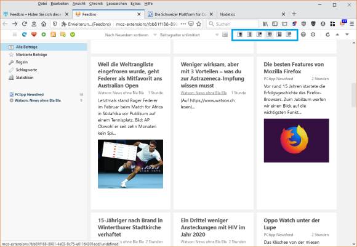357x247 pixels.
Task: Select the first view mode layout icon
Action: (240, 34)
